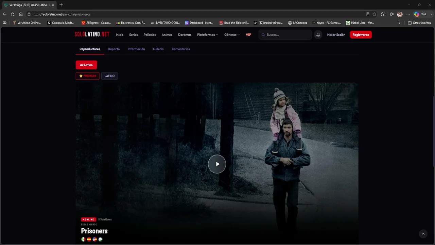Click Iniciar Sesión link
This screenshot has height=245, width=435.
pos(336,35)
